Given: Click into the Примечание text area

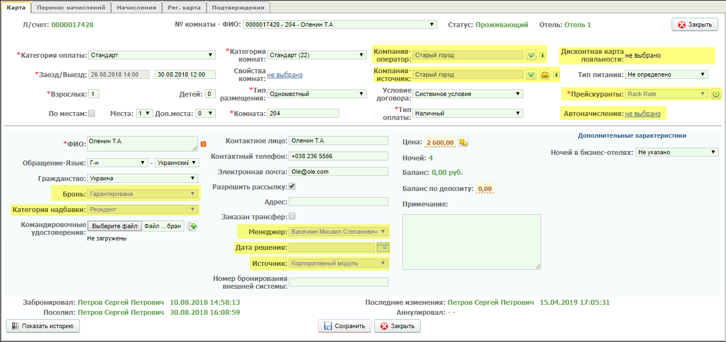Looking at the screenshot, I should coord(471,242).
